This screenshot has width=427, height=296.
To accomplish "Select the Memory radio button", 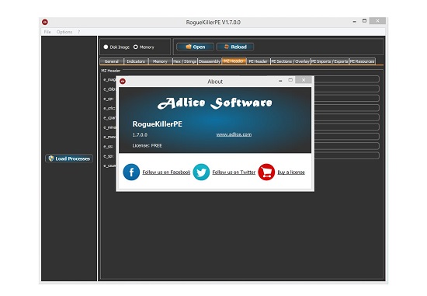I will [136, 47].
